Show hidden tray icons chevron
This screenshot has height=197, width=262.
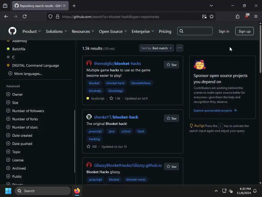(x=216, y=191)
